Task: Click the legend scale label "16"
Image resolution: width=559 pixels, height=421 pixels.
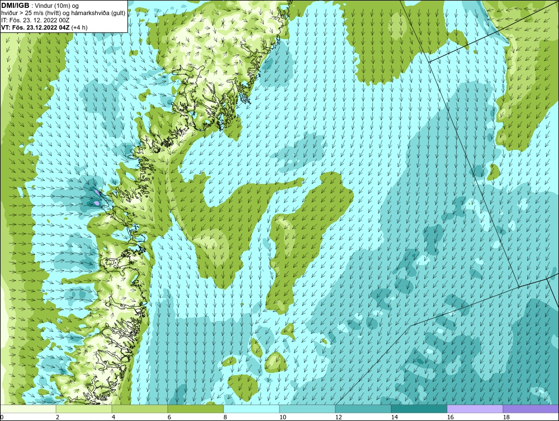Action: 450,417
